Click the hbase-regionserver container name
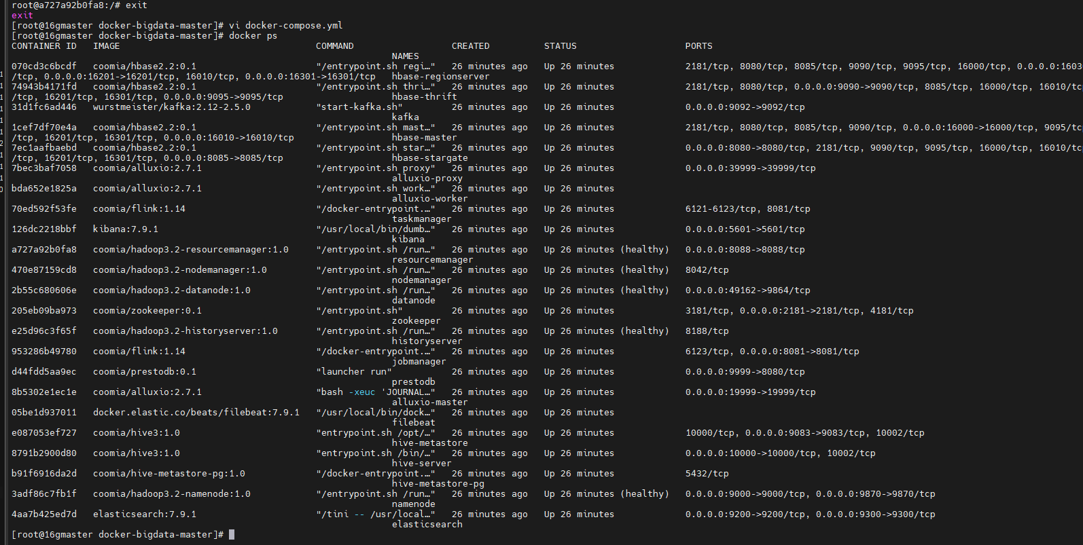 tap(440, 77)
